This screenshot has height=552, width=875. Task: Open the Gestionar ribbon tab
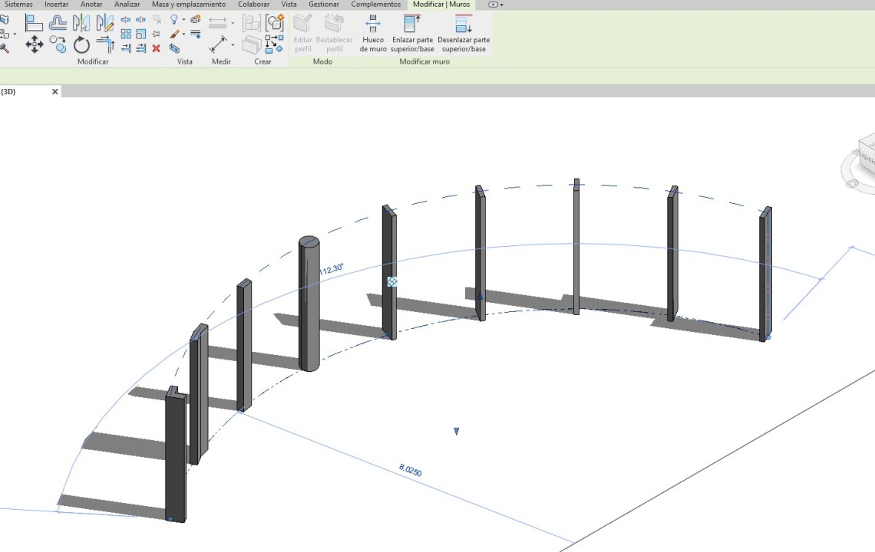[324, 5]
